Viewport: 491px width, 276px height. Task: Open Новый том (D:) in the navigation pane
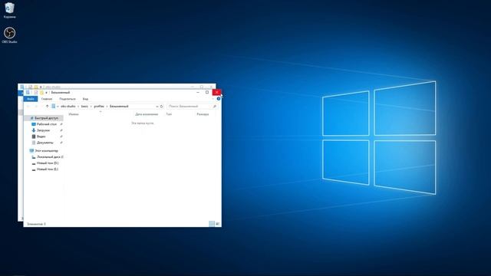[x=48, y=163]
